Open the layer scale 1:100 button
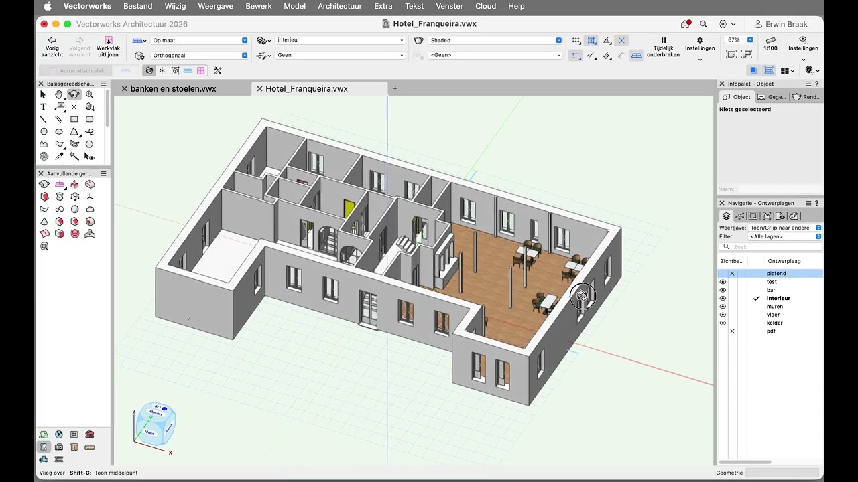 click(771, 44)
